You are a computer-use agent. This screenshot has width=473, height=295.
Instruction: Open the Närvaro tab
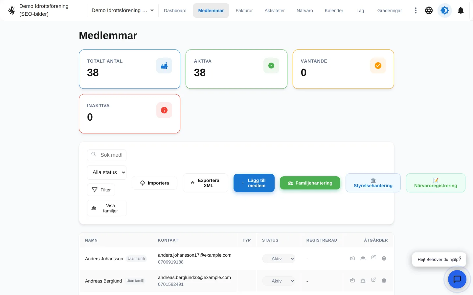pyautogui.click(x=305, y=10)
